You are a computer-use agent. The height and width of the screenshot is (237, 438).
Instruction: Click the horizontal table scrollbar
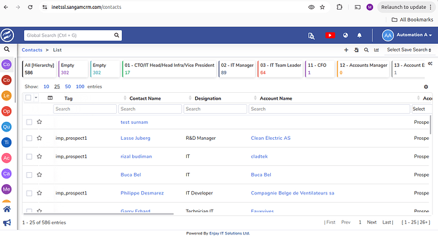point(99,214)
